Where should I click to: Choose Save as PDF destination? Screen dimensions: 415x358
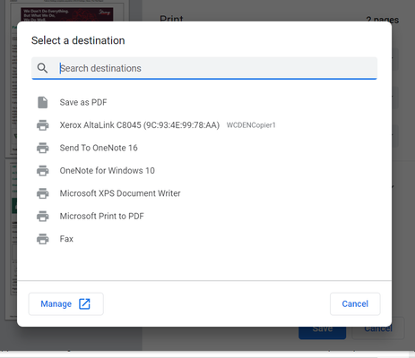point(83,102)
